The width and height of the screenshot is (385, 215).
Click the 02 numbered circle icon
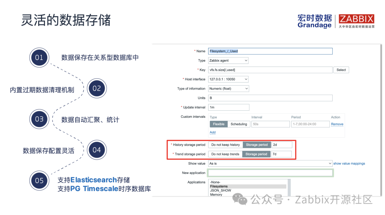point(97,88)
